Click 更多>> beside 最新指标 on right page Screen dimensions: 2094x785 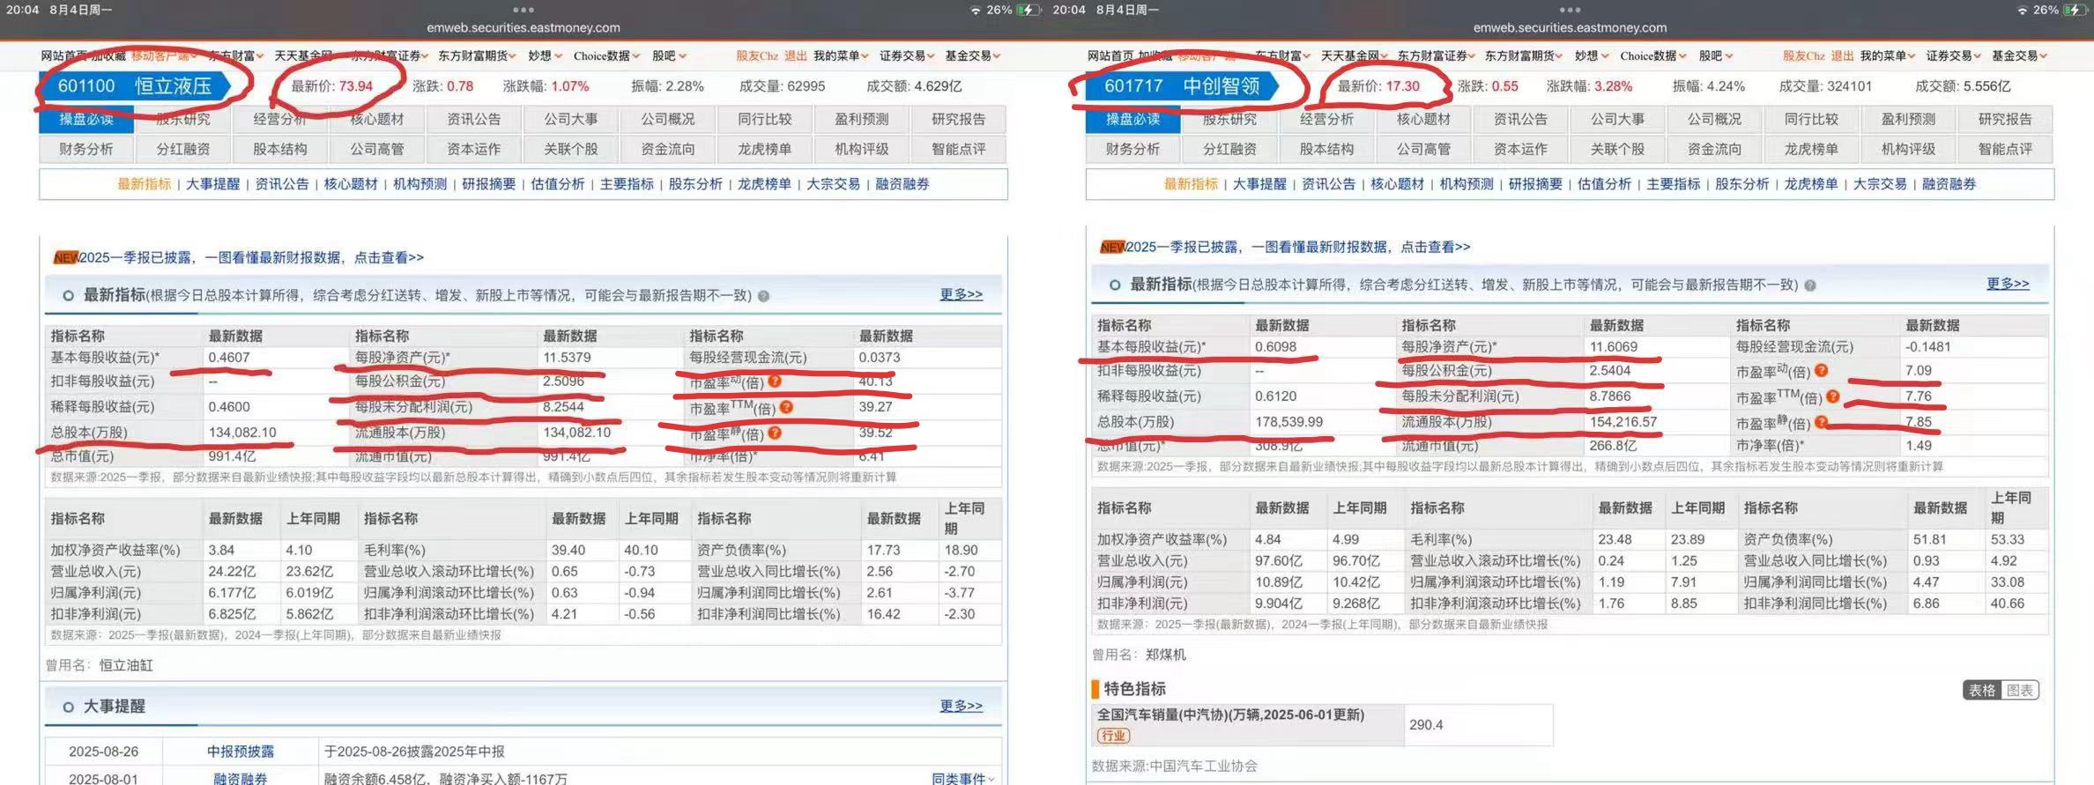tap(2008, 284)
